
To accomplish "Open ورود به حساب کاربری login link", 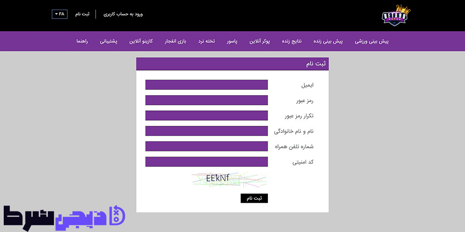I will tap(123, 14).
